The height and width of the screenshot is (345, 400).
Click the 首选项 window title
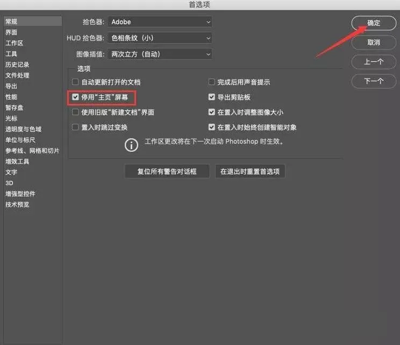coord(199,5)
